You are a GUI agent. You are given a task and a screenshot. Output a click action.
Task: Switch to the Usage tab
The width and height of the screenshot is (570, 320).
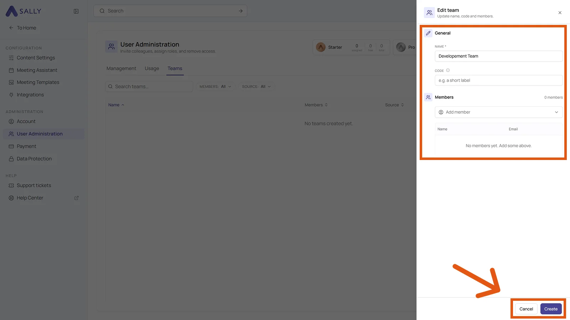click(152, 69)
